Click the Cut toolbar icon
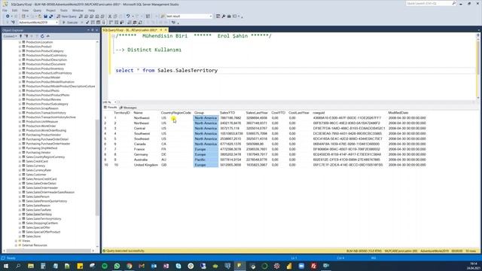 pyautogui.click(x=110, y=17)
